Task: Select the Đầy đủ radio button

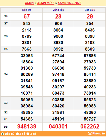Action: (3, 134)
